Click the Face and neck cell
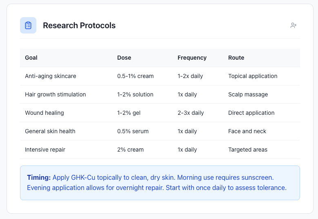 [x=247, y=131]
